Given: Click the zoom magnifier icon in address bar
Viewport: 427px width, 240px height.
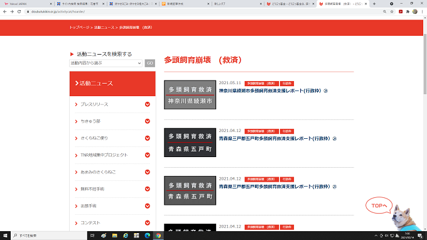Looking at the screenshot, I should 384,12.
